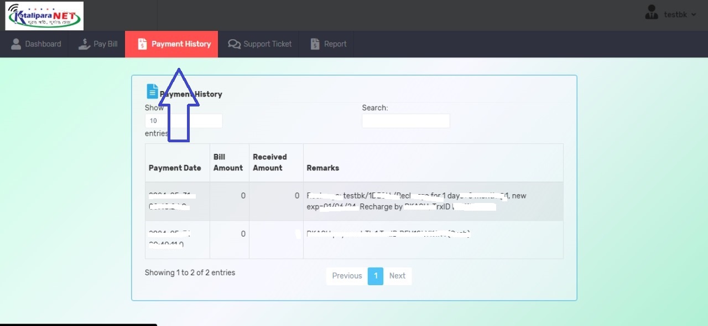Screen dimensions: 708x326
Task: Click the Support Ticket chat bubbles icon
Action: click(x=234, y=44)
